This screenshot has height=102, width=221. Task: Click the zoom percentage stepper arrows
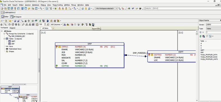[x=45, y=25]
